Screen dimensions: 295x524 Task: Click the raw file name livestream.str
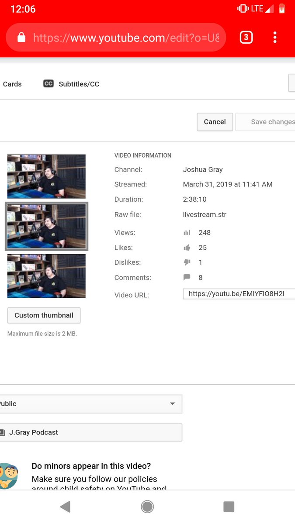point(205,214)
